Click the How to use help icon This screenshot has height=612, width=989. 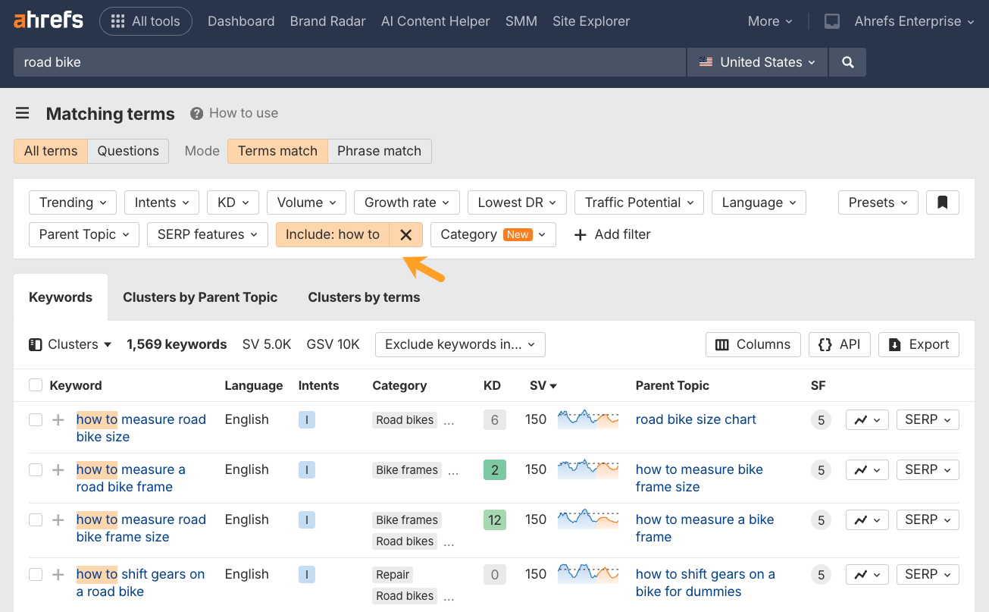click(197, 112)
